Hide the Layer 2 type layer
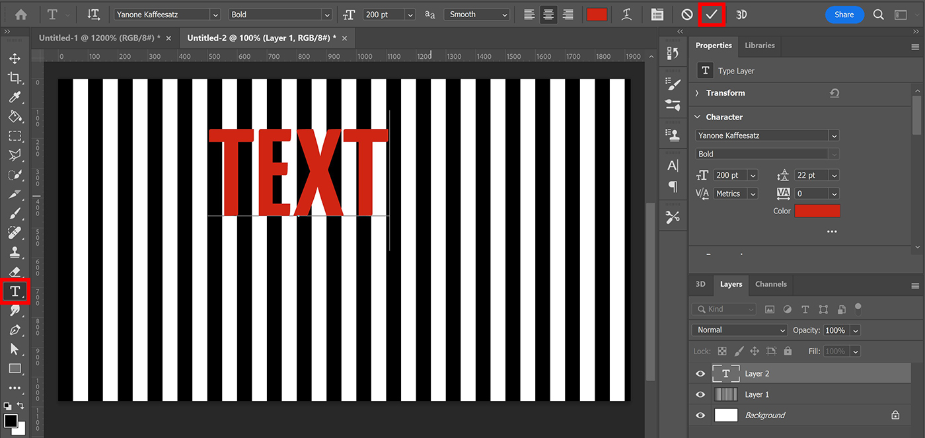Viewport: 925px width, 438px height. (699, 373)
